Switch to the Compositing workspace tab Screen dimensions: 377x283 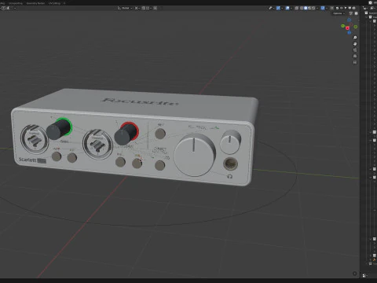[x=16, y=3]
